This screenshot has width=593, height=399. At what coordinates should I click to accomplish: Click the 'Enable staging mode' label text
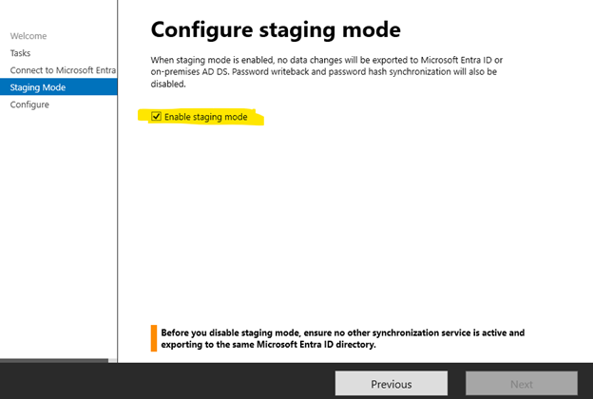pos(205,117)
